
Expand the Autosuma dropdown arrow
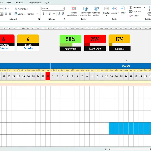[144, 8]
